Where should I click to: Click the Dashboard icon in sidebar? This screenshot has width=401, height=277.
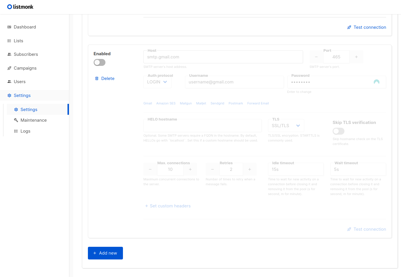point(9,27)
